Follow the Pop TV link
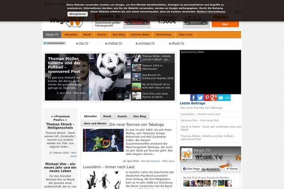Screen dimensions: 284x189 [x=82, y=43]
